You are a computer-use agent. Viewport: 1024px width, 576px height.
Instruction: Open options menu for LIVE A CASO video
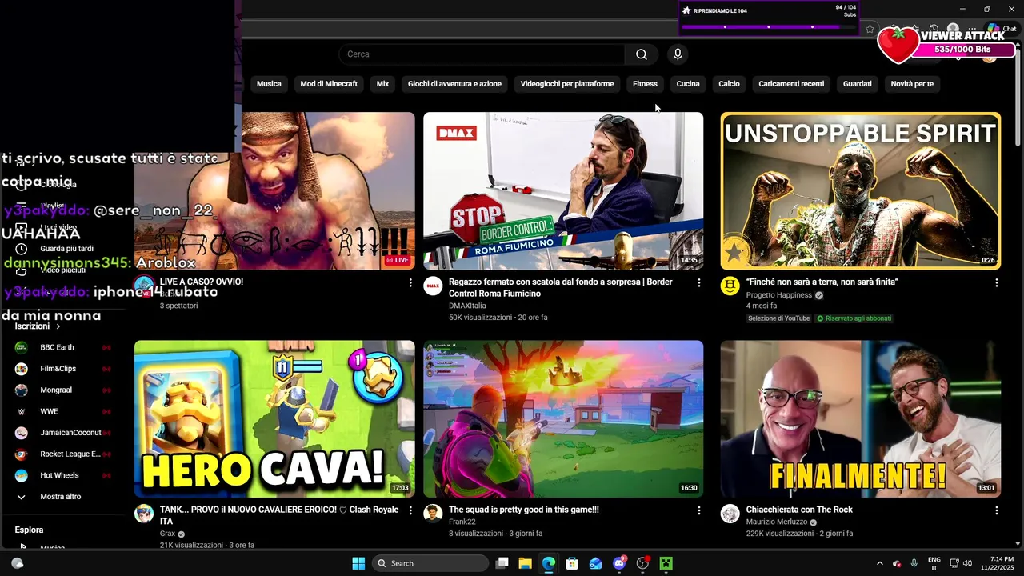click(x=410, y=282)
